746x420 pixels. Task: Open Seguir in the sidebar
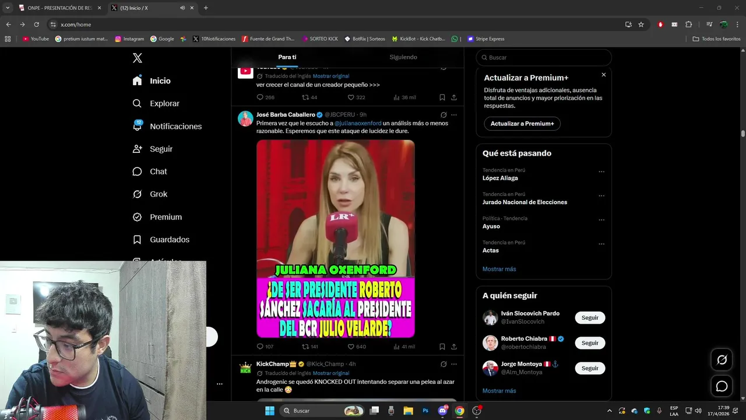pyautogui.click(x=152, y=149)
